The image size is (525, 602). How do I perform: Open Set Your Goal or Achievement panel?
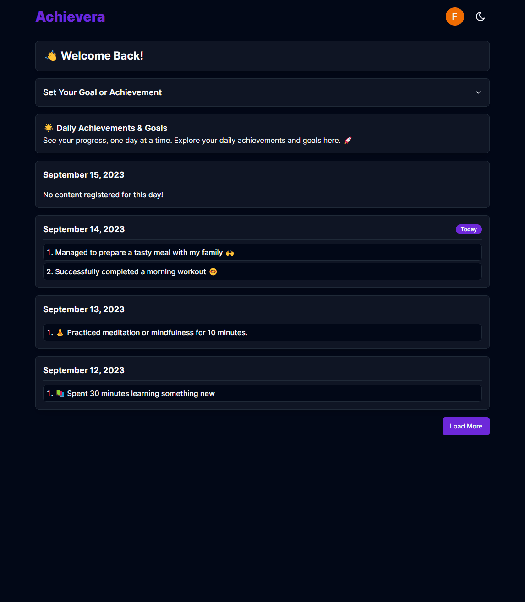pos(262,92)
